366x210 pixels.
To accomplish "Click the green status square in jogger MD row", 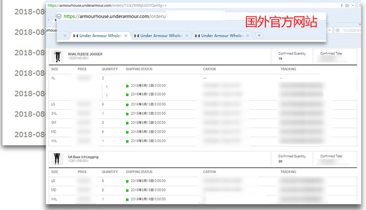I will tap(127, 132).
